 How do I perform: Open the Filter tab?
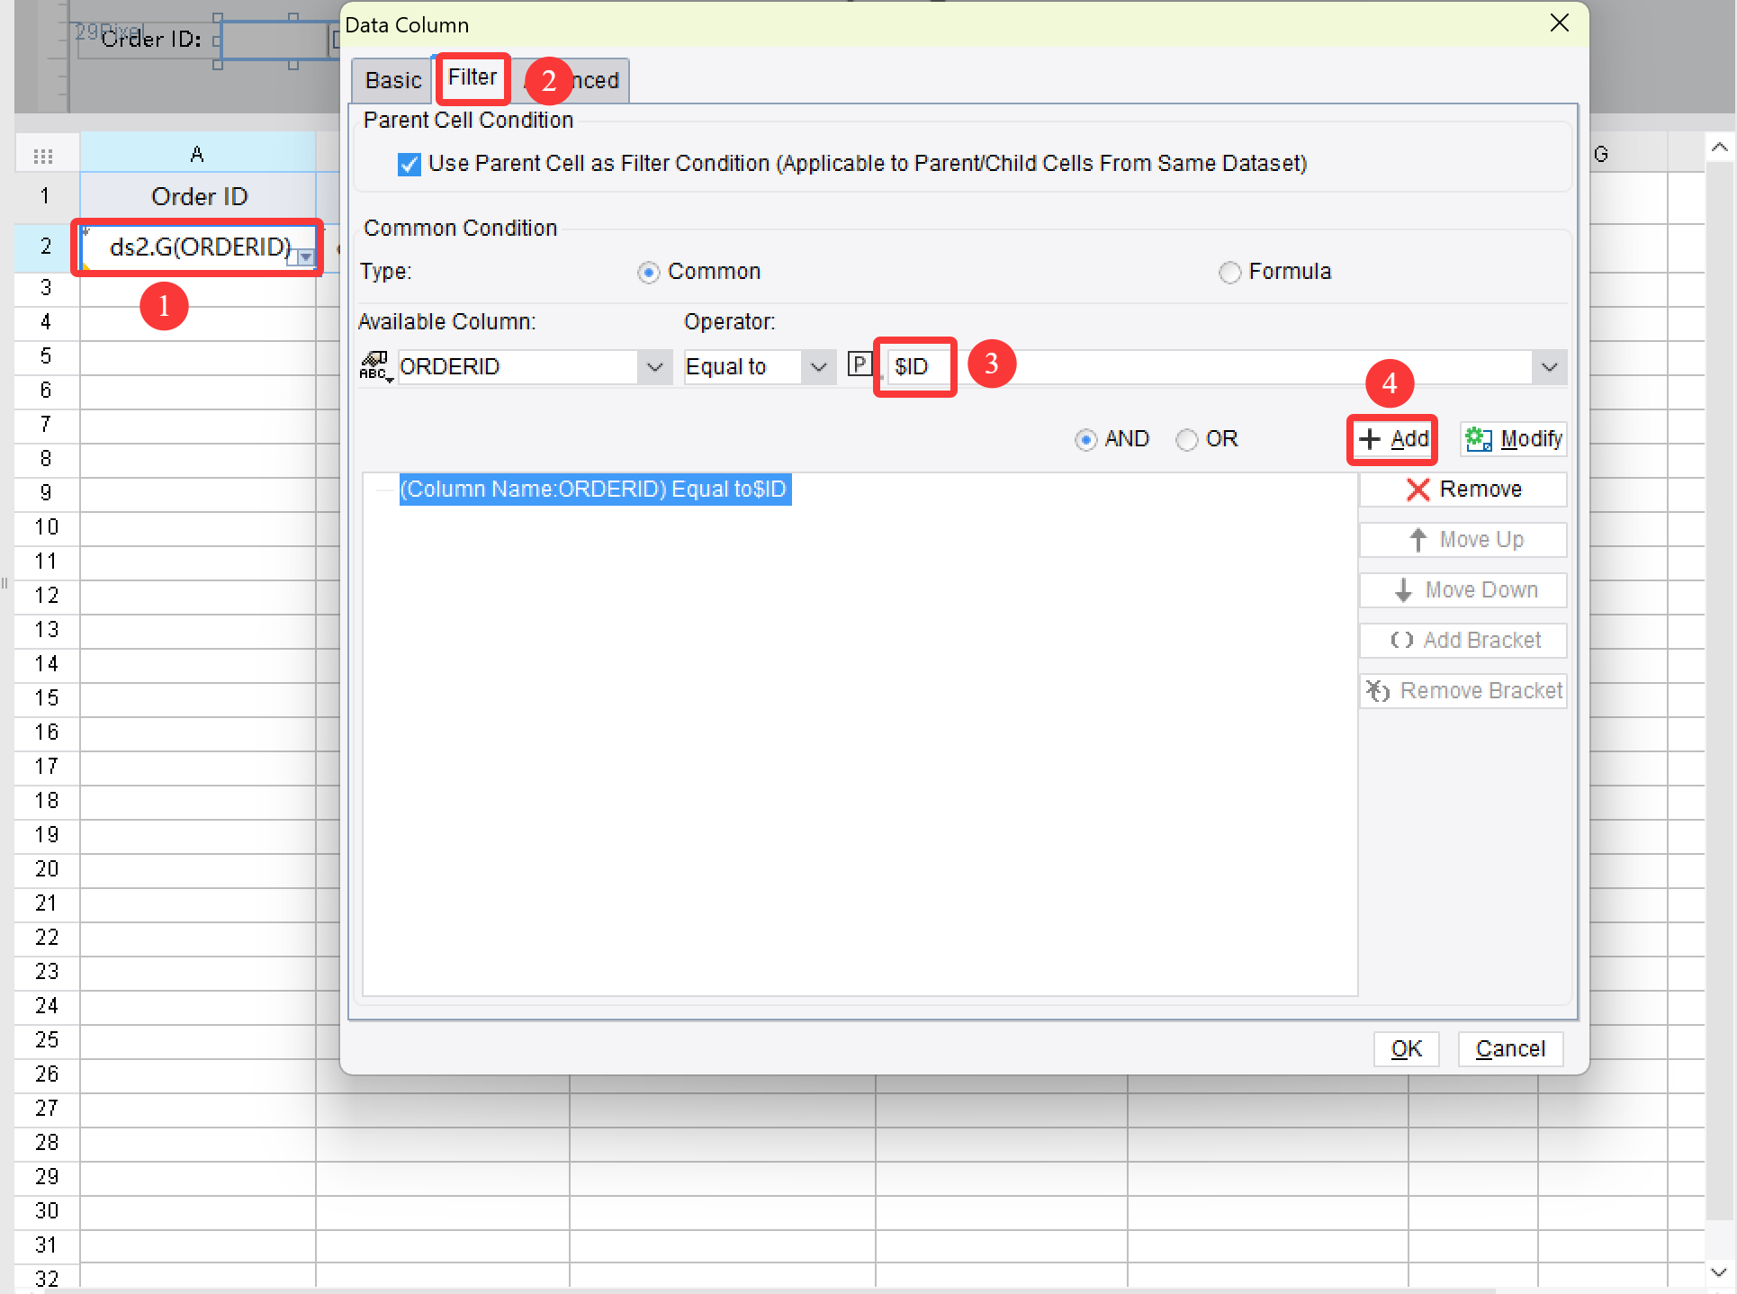[x=472, y=77]
